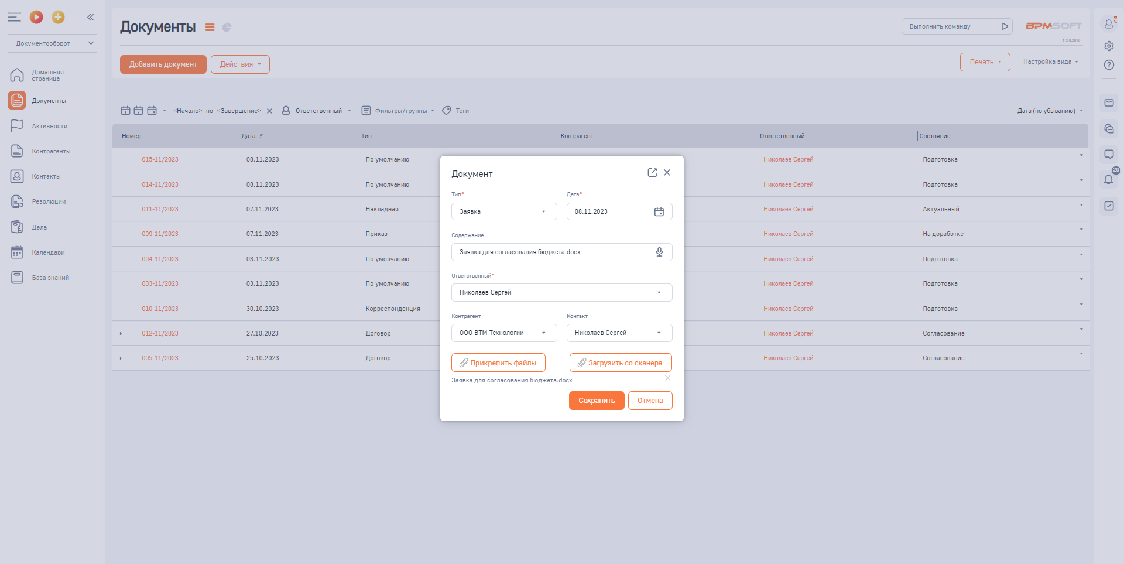Open system settings gear icon
Viewport: 1124px width, 564px height.
coord(1109,46)
